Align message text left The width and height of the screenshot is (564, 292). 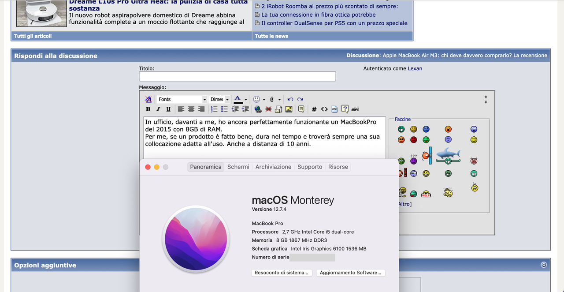click(x=181, y=109)
